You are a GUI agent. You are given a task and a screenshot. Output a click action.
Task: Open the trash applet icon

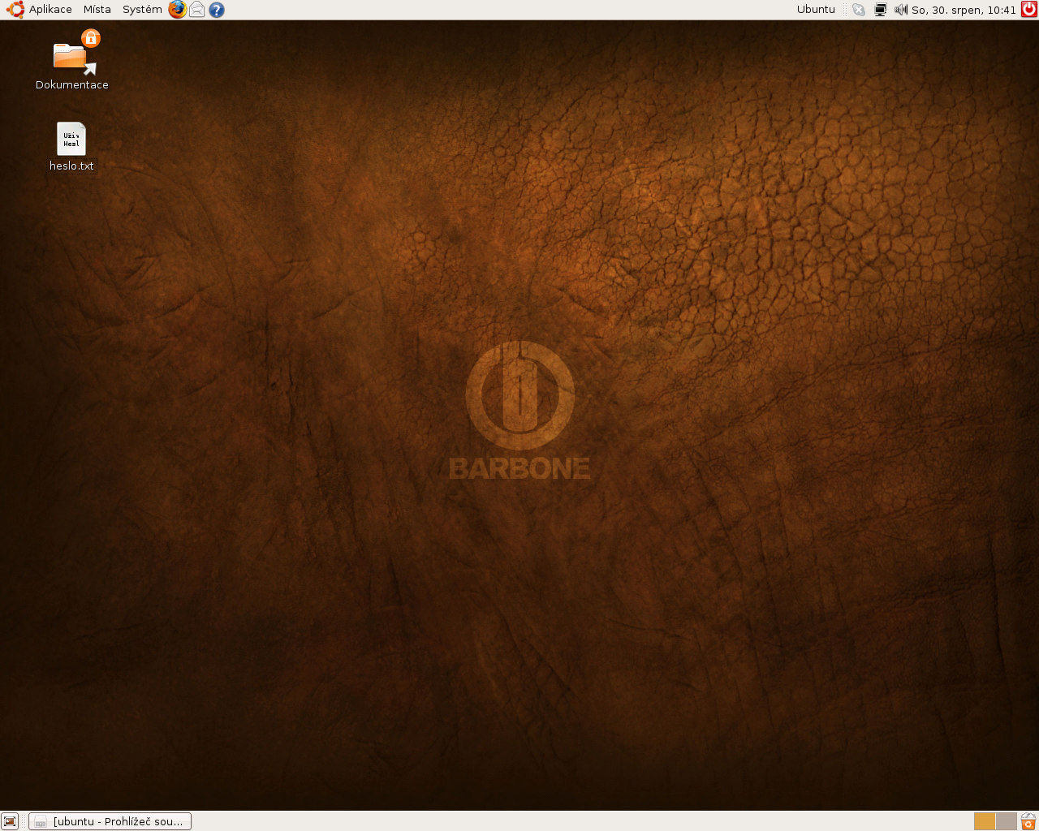[1028, 821]
